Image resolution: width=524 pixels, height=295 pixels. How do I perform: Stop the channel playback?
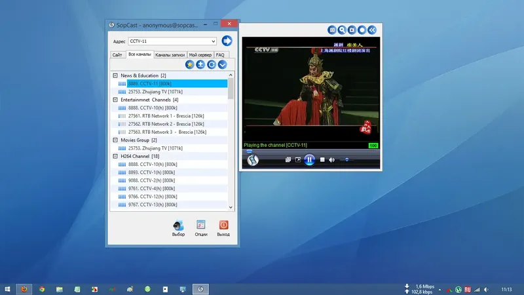(322, 160)
